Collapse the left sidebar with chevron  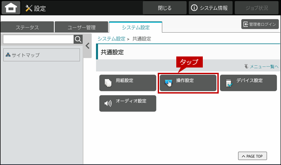click(x=87, y=46)
